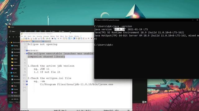Toggle Word Wrap icon in Notepad++ toolbar

click(69, 39)
